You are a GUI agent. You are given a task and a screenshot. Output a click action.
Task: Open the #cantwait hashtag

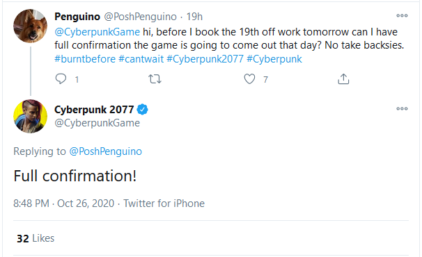141,59
